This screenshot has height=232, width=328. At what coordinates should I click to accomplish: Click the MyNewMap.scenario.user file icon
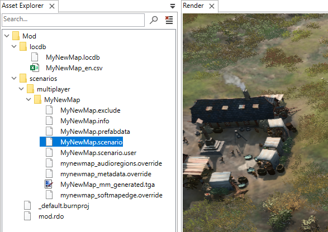tap(49, 153)
